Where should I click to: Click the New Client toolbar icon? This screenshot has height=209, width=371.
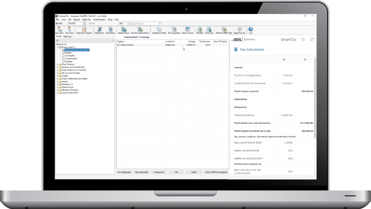pyautogui.click(x=59, y=30)
